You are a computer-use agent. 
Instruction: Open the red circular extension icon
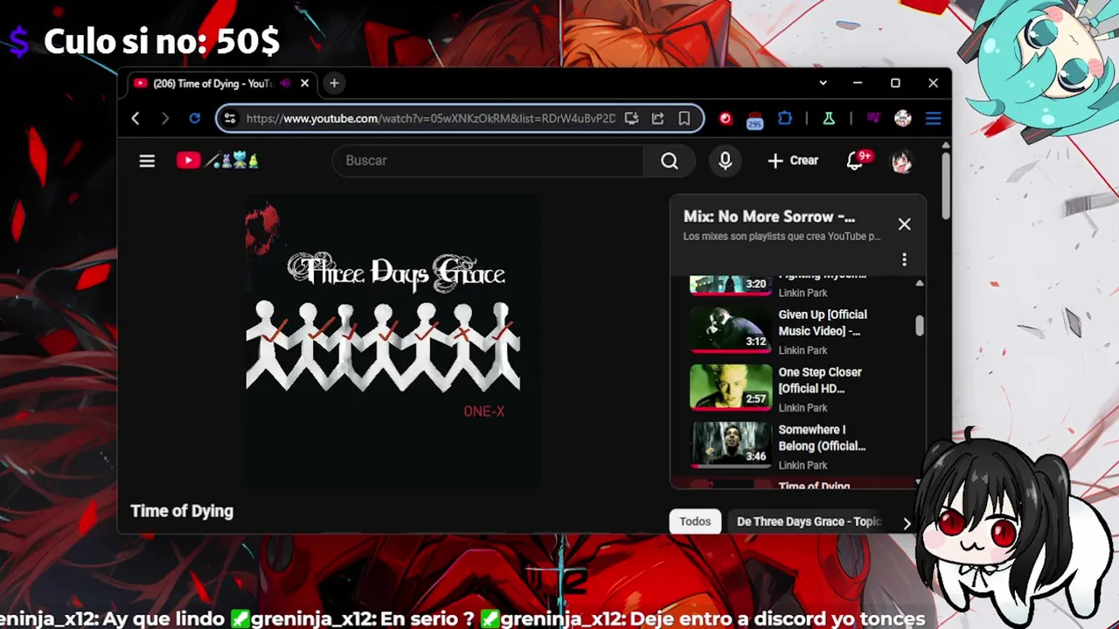726,119
